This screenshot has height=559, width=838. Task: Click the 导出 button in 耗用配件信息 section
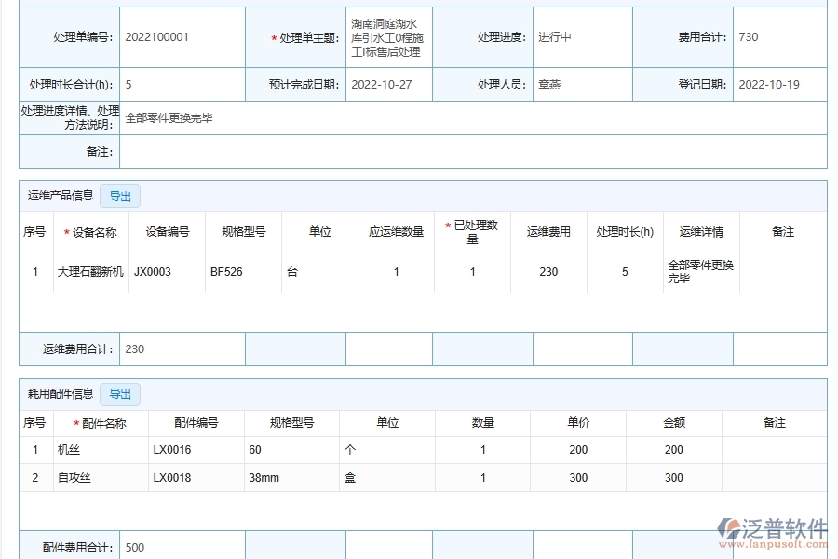click(119, 394)
